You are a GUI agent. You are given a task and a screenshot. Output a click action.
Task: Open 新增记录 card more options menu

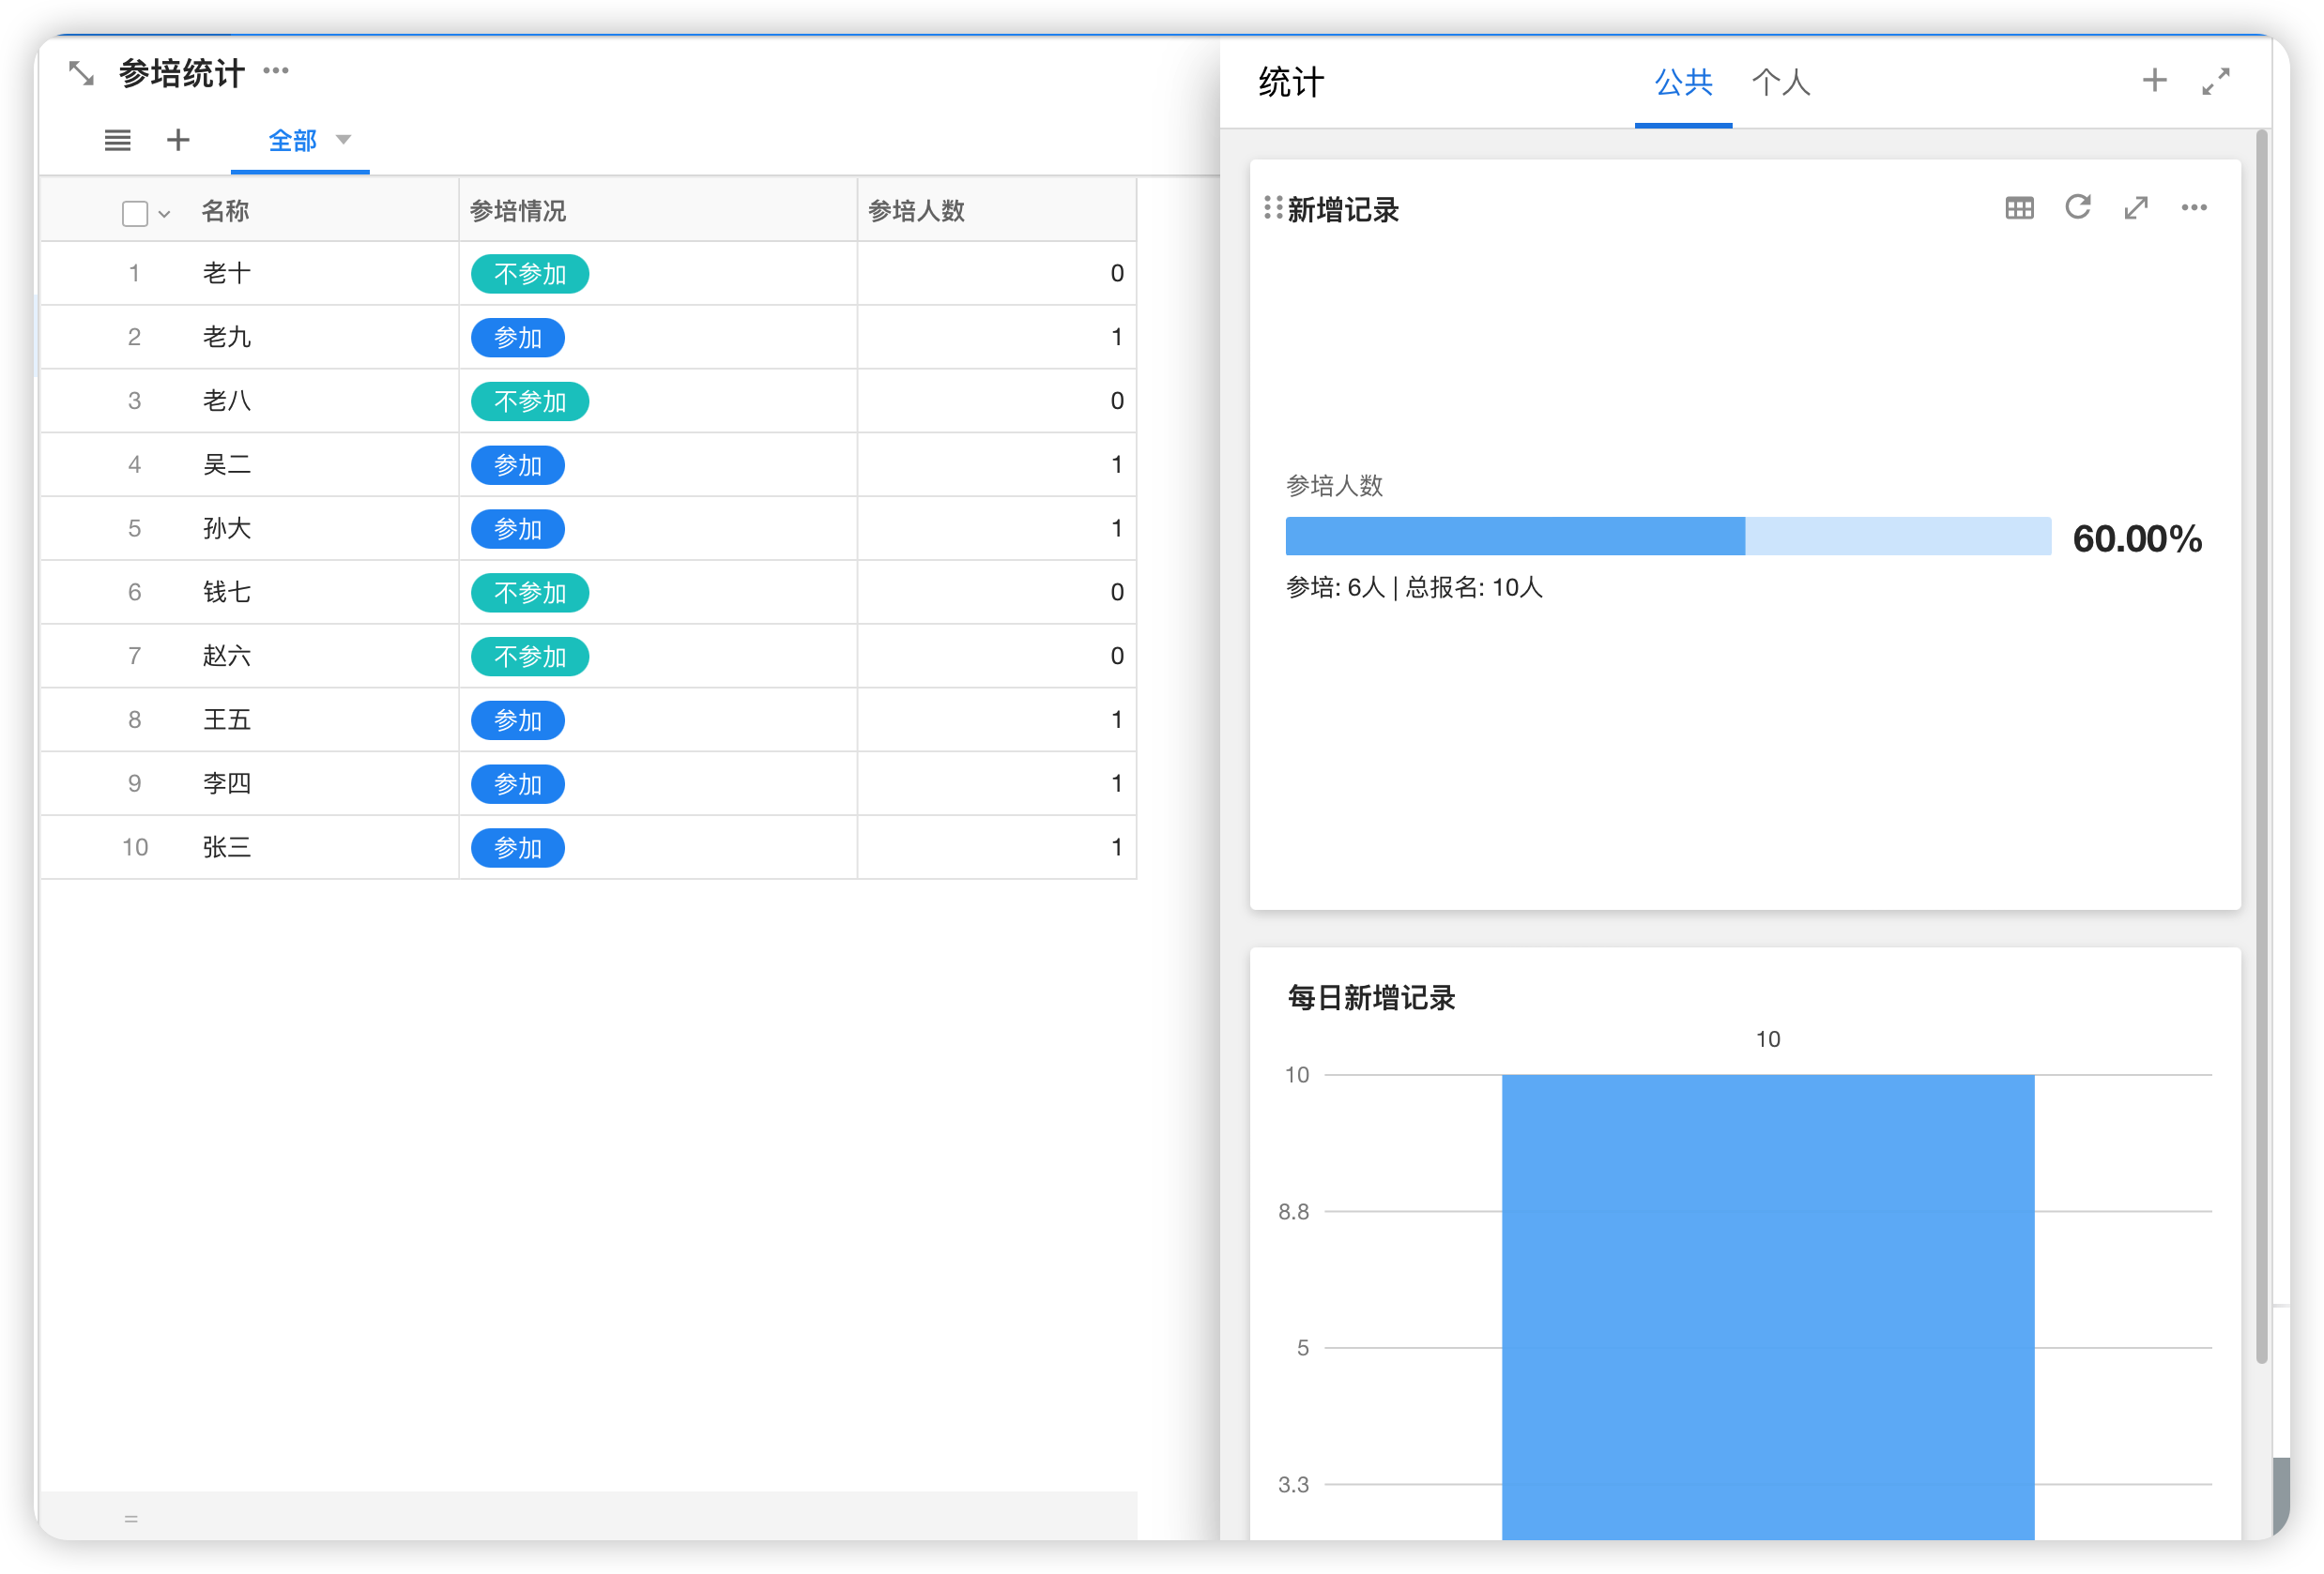pos(2193,208)
